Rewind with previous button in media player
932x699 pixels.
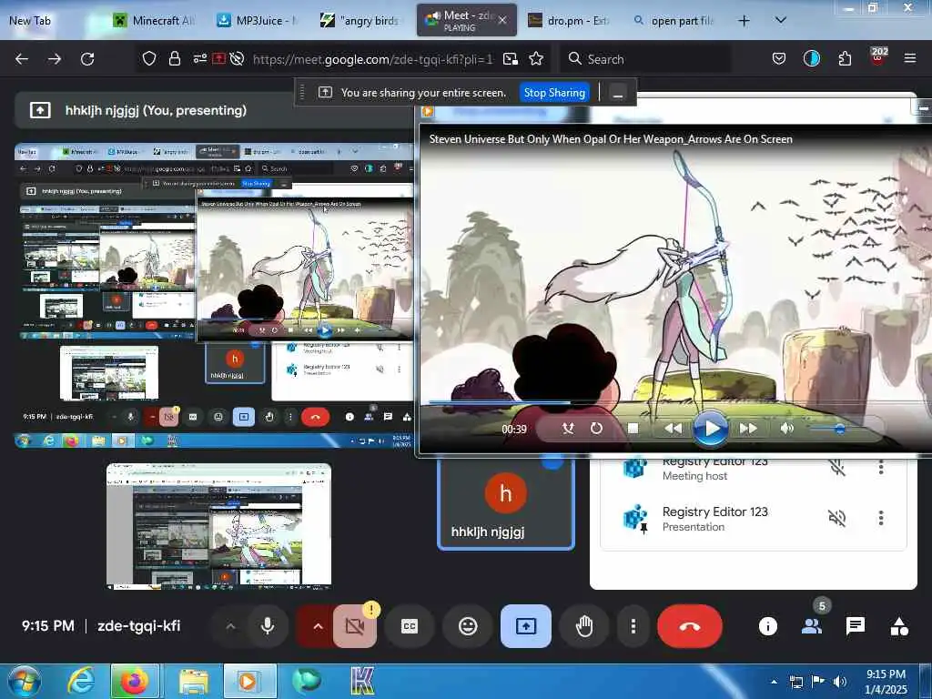tap(673, 429)
